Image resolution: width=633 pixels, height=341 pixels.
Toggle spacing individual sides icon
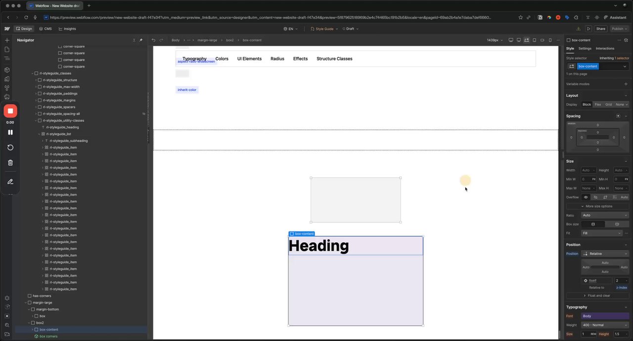[618, 116]
